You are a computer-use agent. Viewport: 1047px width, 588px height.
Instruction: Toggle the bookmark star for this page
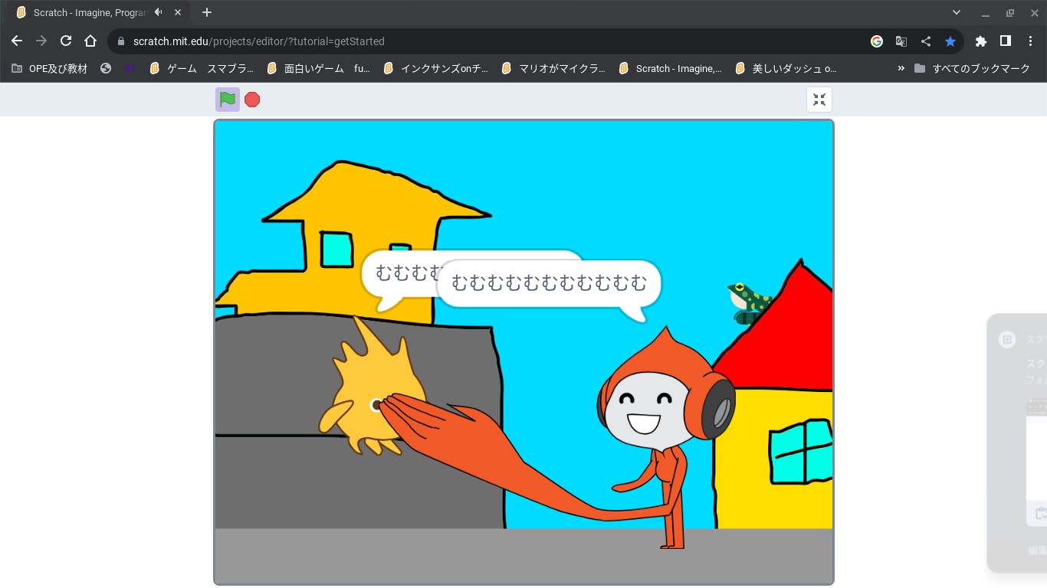tap(950, 41)
